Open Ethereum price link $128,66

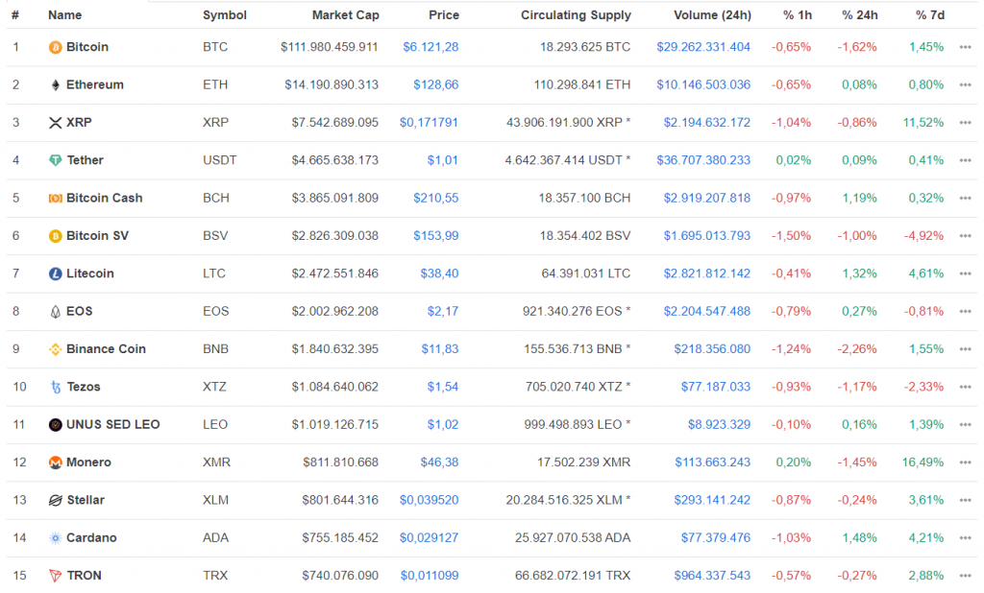coord(435,84)
